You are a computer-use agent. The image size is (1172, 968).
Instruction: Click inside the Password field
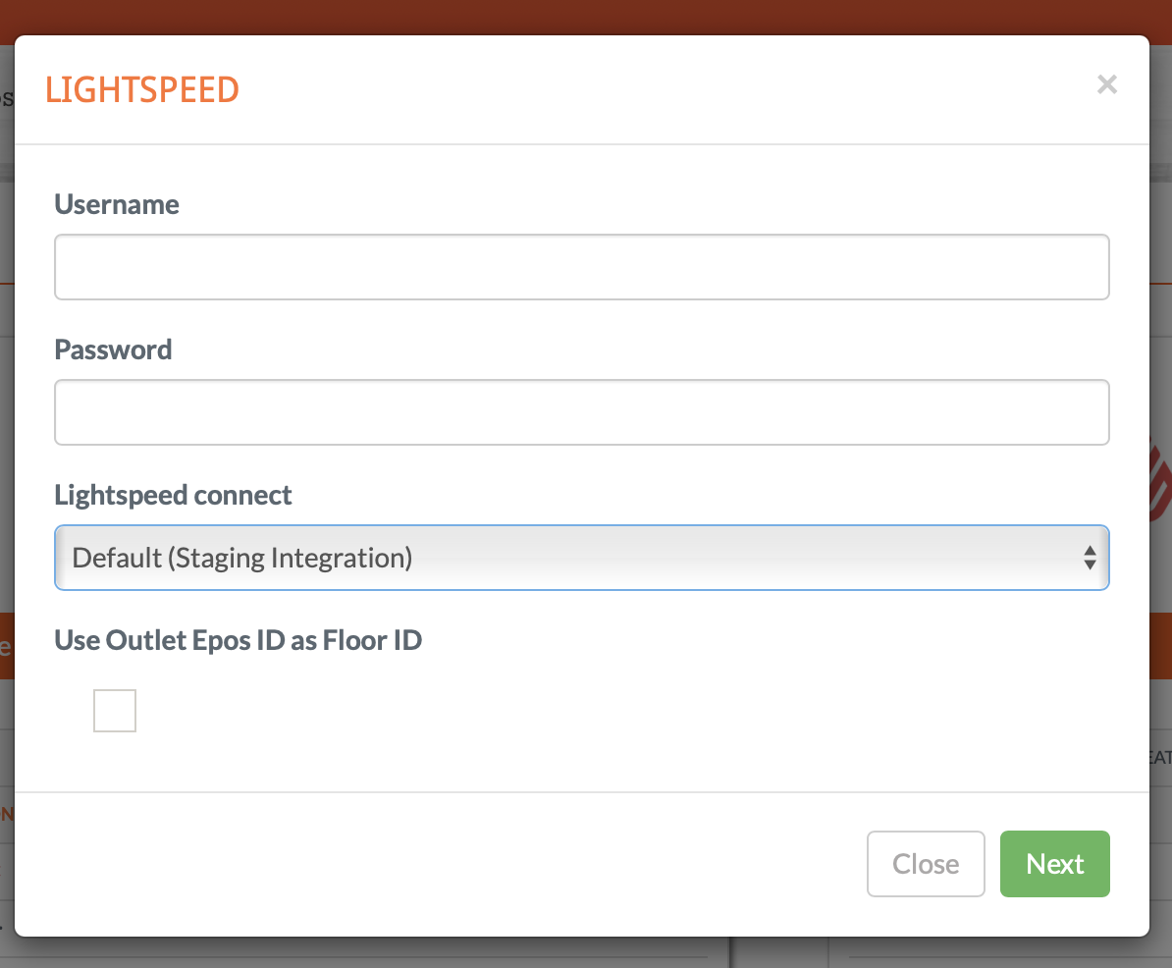(x=581, y=411)
